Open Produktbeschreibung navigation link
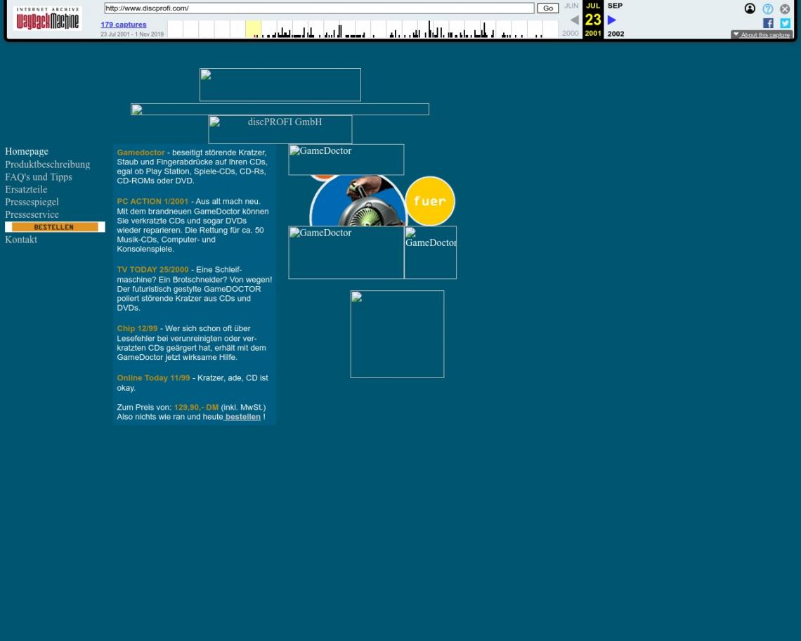The width and height of the screenshot is (801, 641). 48,164
